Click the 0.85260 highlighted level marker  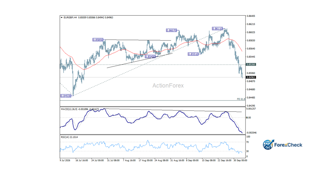coord(251,65)
